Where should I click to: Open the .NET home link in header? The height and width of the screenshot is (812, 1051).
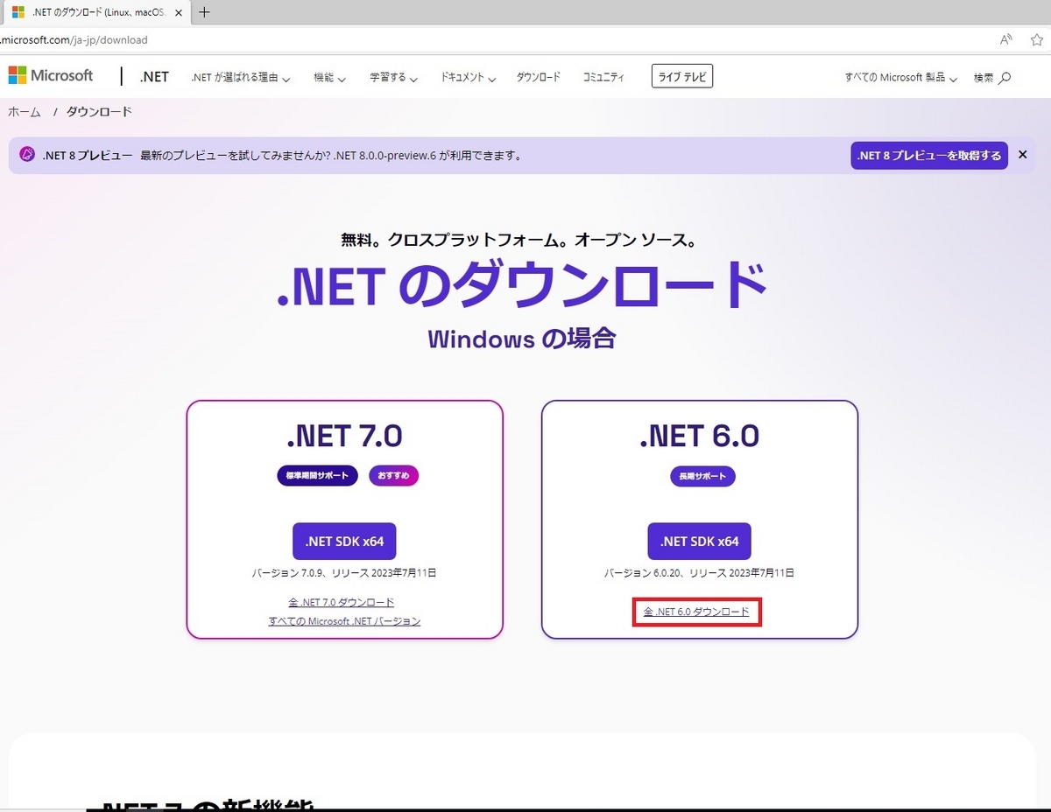[154, 77]
